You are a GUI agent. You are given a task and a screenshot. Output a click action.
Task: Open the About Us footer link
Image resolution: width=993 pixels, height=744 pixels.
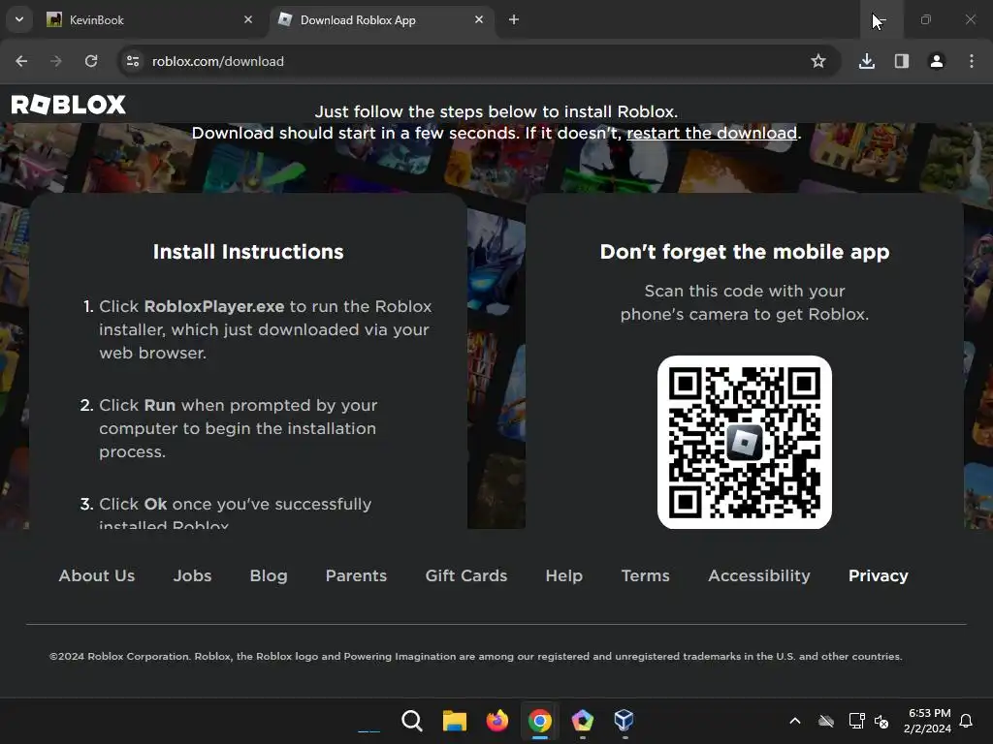coord(97,575)
